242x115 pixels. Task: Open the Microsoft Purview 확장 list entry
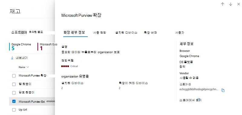tap(33, 75)
